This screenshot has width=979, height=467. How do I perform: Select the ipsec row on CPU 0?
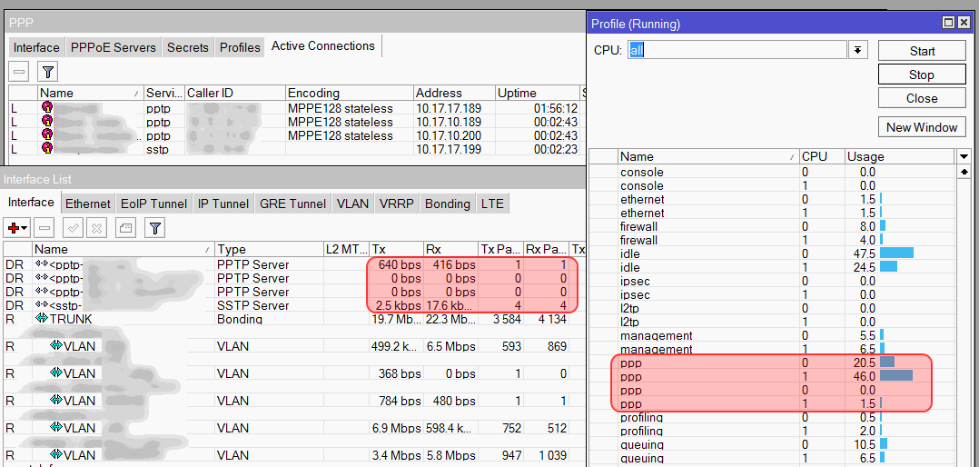(x=772, y=281)
